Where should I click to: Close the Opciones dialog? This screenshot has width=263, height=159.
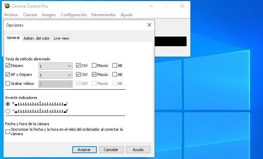tap(149, 25)
